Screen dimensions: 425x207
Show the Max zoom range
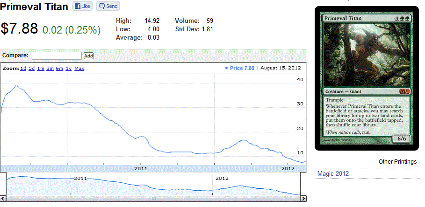[79, 69]
